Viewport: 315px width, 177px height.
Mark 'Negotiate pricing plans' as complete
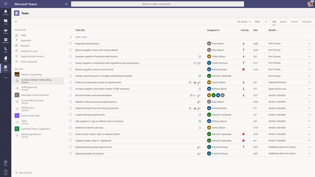click(70, 44)
